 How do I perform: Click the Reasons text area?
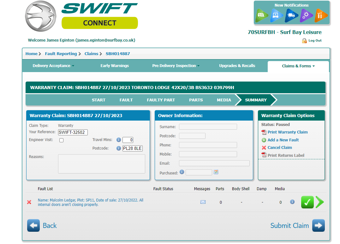click(101, 164)
